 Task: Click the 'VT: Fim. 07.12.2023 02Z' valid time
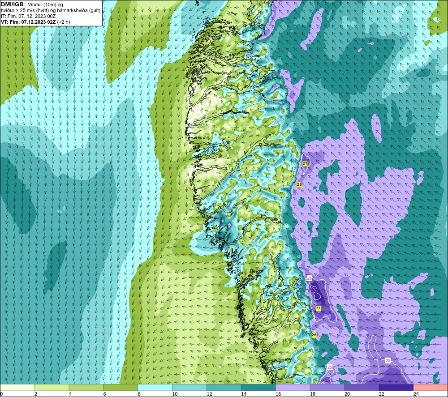[28, 22]
